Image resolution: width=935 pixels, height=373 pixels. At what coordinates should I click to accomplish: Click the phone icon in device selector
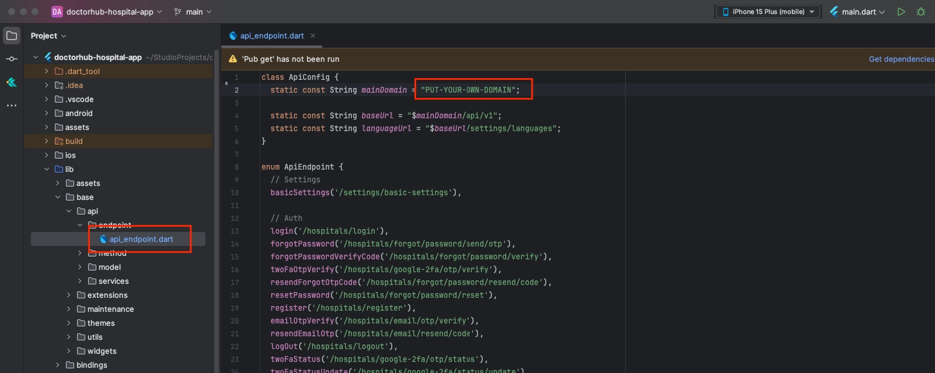pyautogui.click(x=725, y=12)
